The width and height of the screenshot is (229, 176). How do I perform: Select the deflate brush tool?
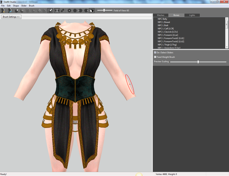pos(34,10)
